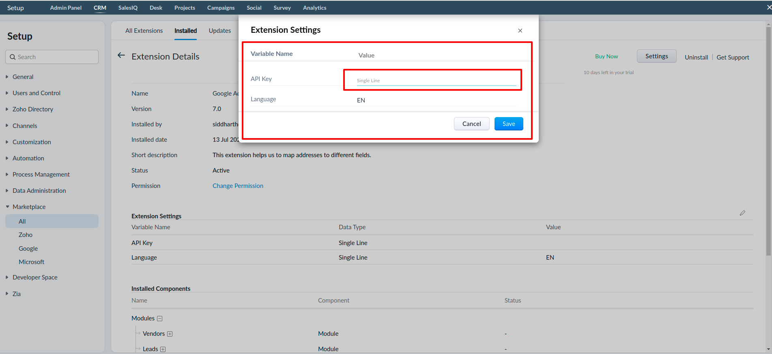
Task: Expand the General section in sidebar
Action: (x=7, y=77)
